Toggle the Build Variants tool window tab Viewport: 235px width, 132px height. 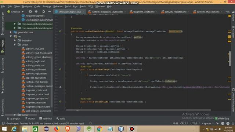pos(3,107)
